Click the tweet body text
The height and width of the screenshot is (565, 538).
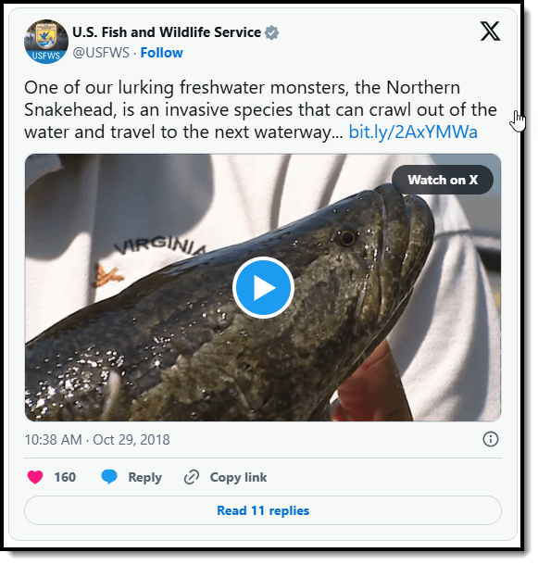click(x=260, y=109)
